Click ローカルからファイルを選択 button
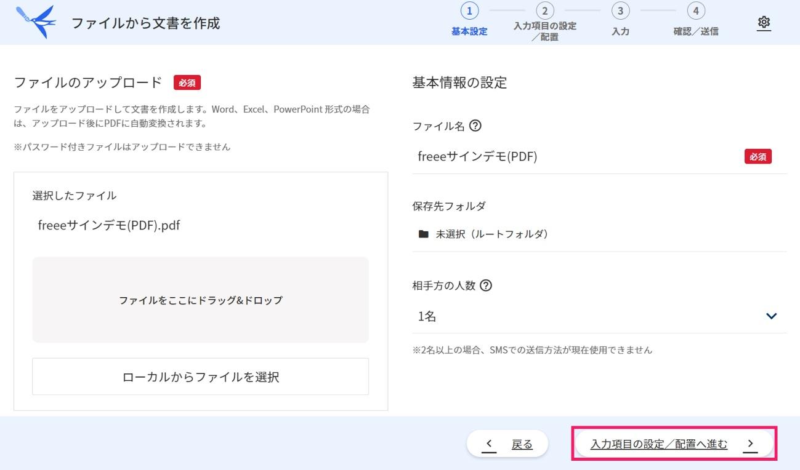Screen dimensions: 800x470 click(200, 376)
